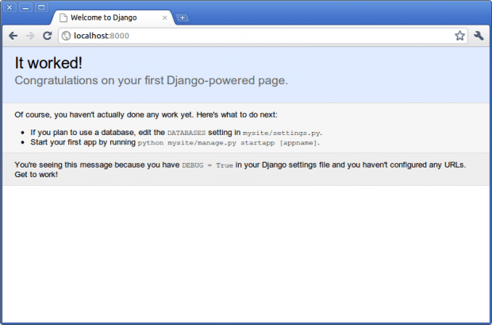The width and height of the screenshot is (492, 325).
Task: Click the forward navigation arrow
Action: [30, 36]
